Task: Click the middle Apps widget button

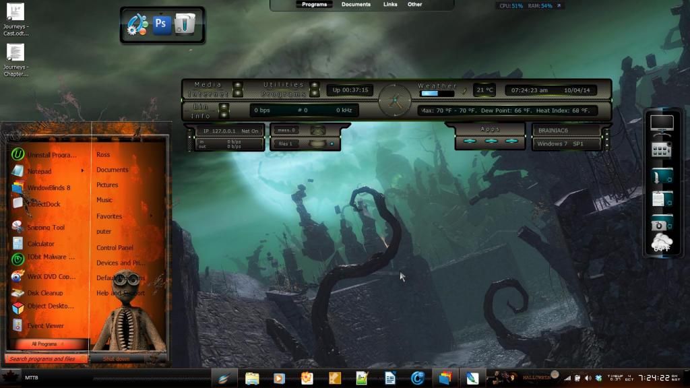Action: [491, 141]
